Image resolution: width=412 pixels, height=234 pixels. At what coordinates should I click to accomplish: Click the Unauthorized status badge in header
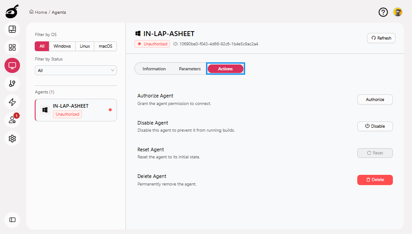tap(152, 44)
